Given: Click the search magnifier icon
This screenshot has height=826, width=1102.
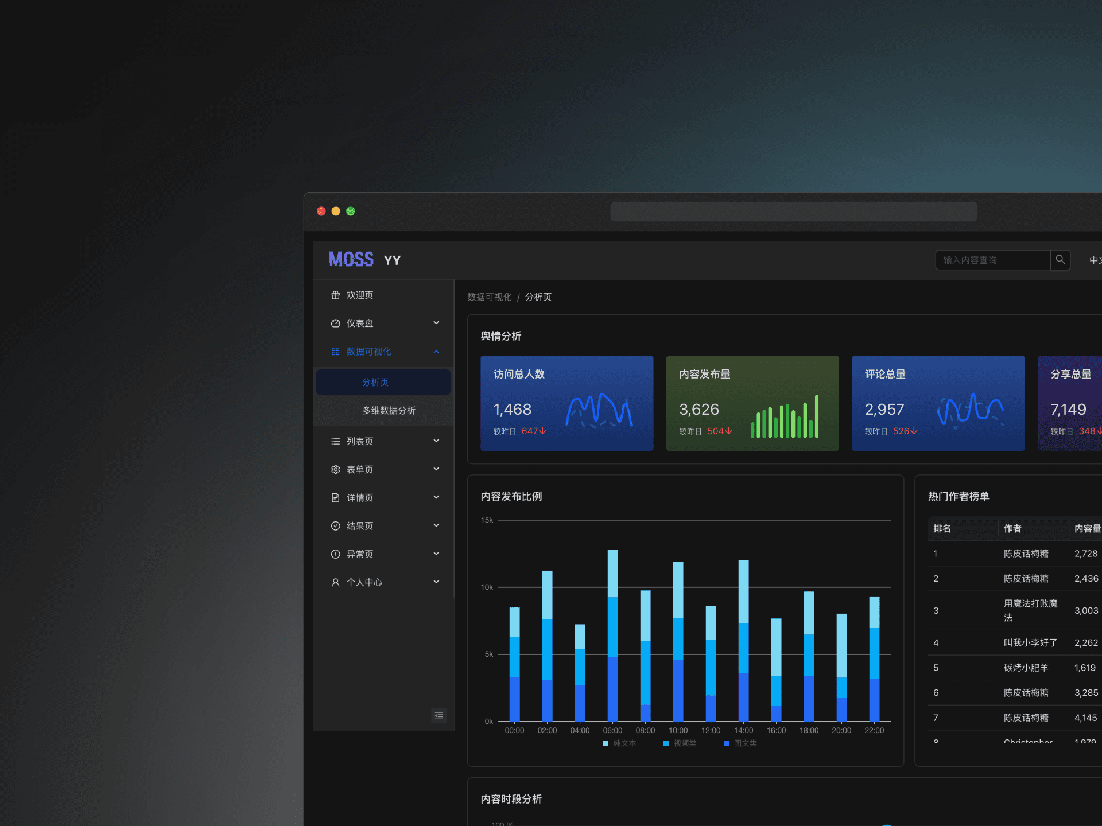Looking at the screenshot, I should (1060, 260).
